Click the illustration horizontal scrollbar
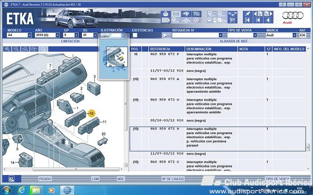 tap(76, 169)
